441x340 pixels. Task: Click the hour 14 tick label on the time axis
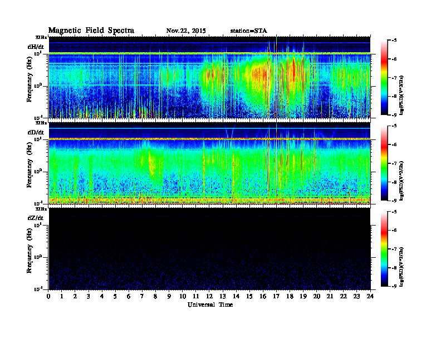tap(236, 296)
